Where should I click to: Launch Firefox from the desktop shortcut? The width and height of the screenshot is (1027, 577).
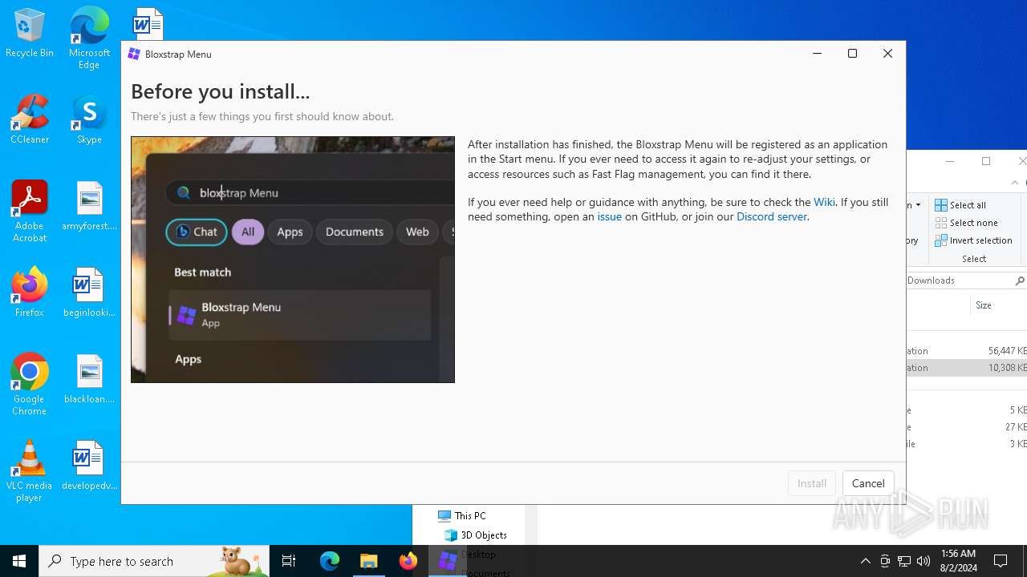tap(29, 292)
